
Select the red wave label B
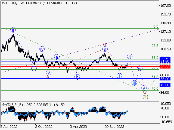click(104, 45)
